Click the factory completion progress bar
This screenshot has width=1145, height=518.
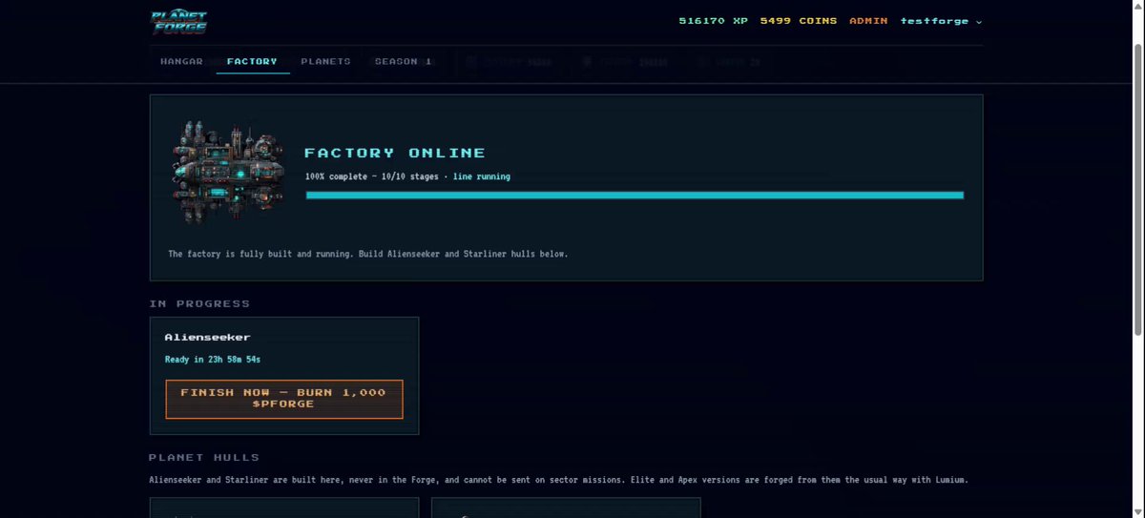[x=635, y=196]
